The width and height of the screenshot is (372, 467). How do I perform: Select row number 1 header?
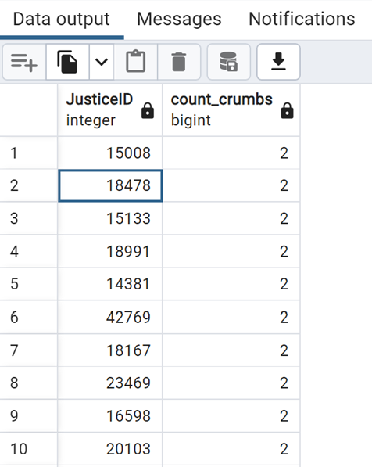click(x=29, y=153)
